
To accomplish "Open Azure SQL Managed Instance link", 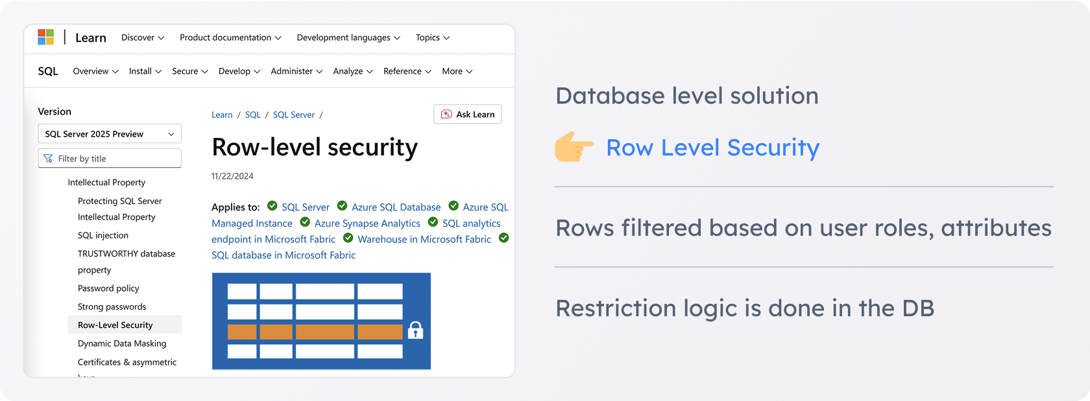I will (252, 223).
